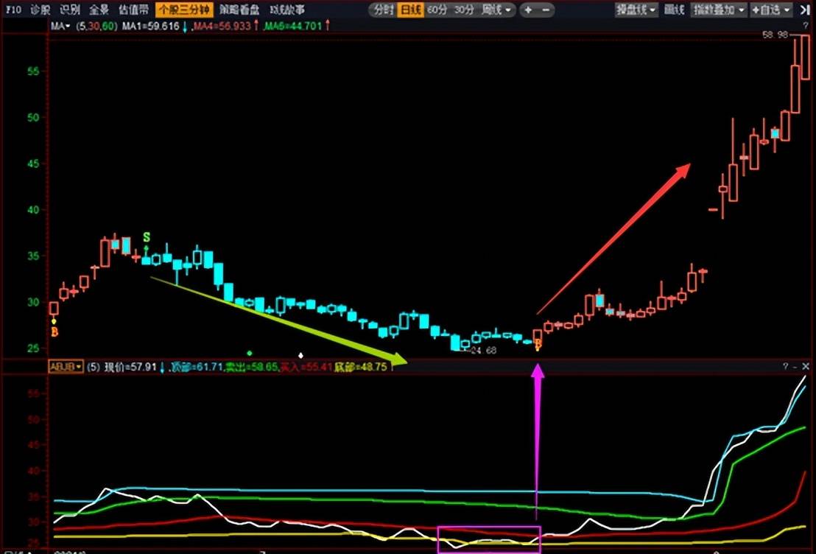
Task: Switch to the 60分 period
Action: pyautogui.click(x=437, y=10)
